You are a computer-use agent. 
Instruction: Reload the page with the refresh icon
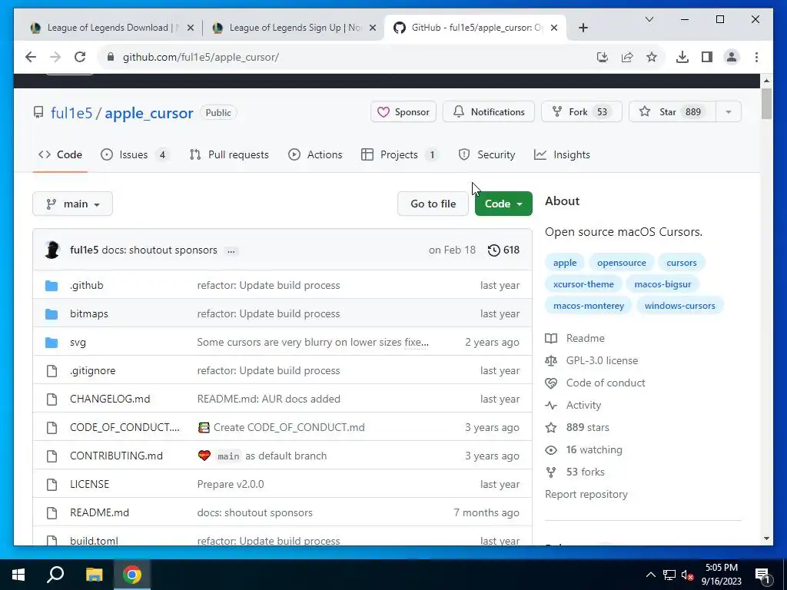(x=80, y=57)
